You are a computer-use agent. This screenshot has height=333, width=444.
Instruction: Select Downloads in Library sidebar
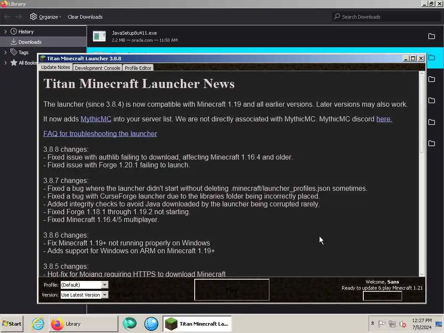point(43,42)
